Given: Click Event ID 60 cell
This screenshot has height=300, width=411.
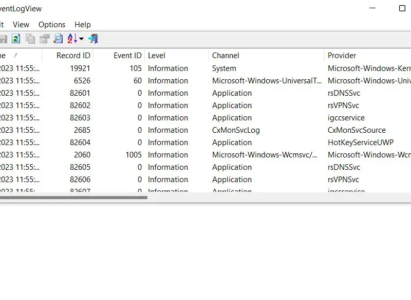Looking at the screenshot, I should (138, 81).
